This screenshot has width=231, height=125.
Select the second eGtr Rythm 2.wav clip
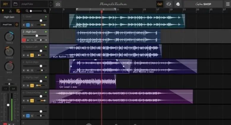(163, 66)
